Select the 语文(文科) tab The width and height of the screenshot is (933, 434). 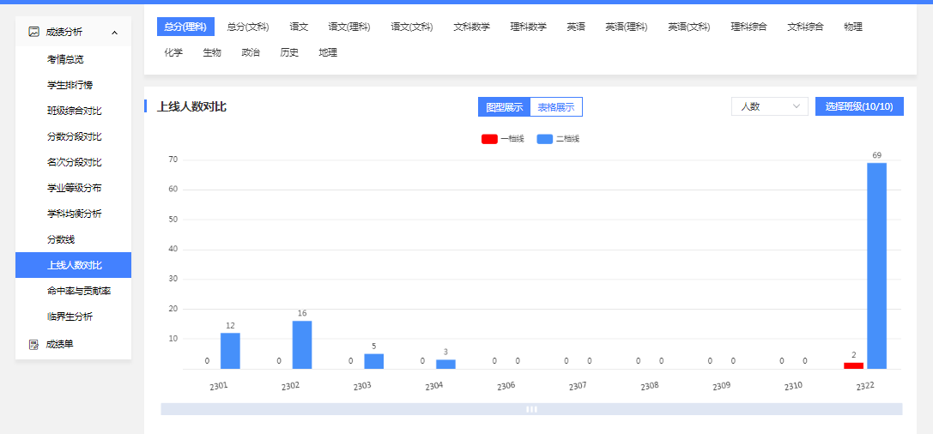412,27
